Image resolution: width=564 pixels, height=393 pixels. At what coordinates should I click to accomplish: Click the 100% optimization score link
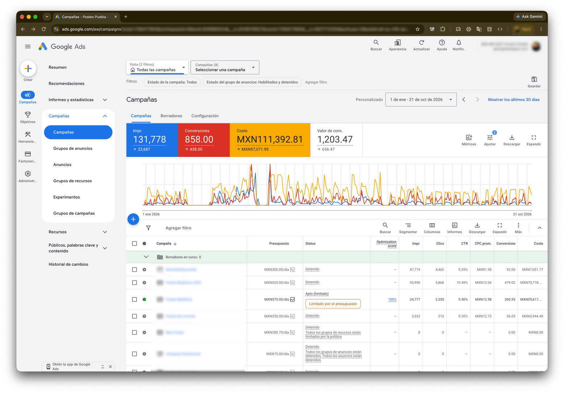pyautogui.click(x=392, y=299)
